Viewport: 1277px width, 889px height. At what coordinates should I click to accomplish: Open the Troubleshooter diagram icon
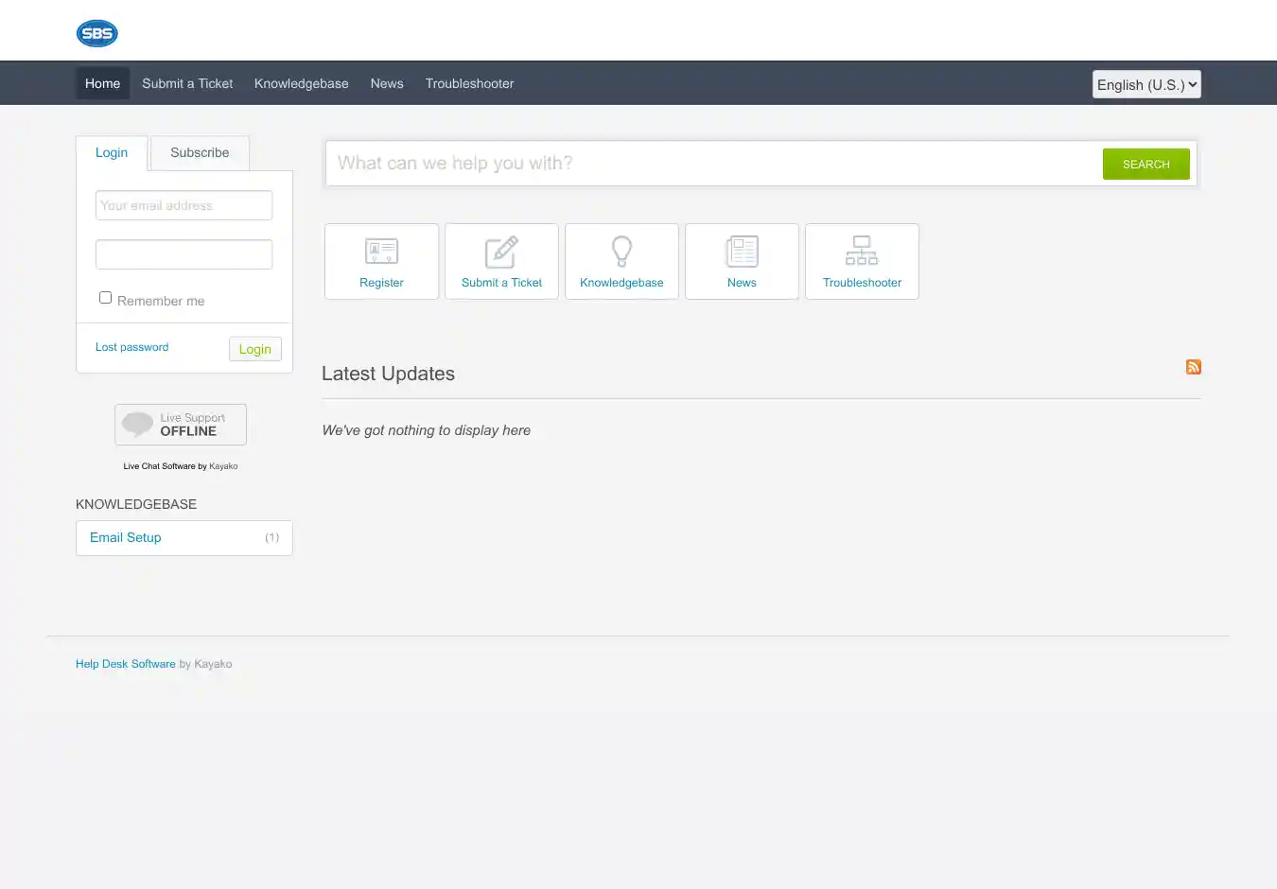pyautogui.click(x=862, y=252)
